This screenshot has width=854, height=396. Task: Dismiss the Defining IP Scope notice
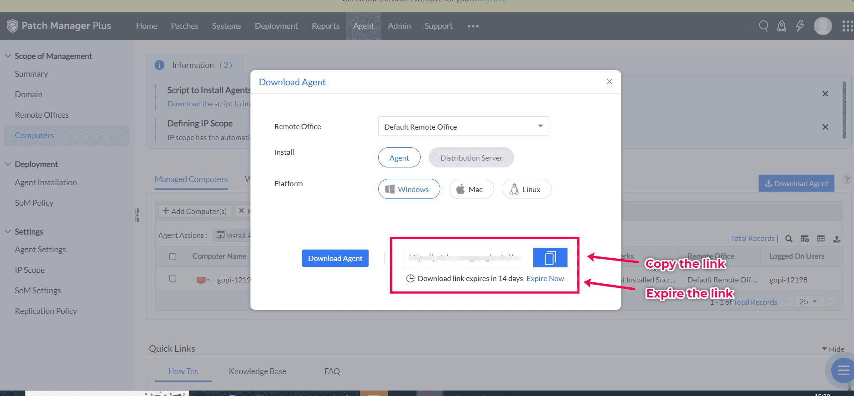coord(825,127)
